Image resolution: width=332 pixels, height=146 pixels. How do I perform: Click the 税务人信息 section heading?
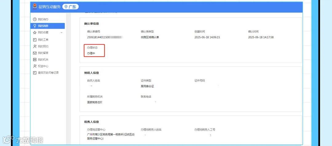click(x=92, y=122)
